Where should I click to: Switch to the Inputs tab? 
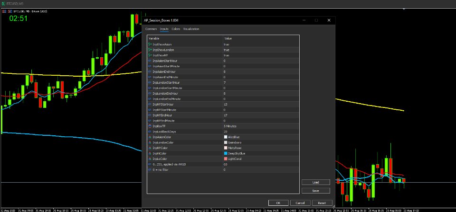tap(164, 29)
